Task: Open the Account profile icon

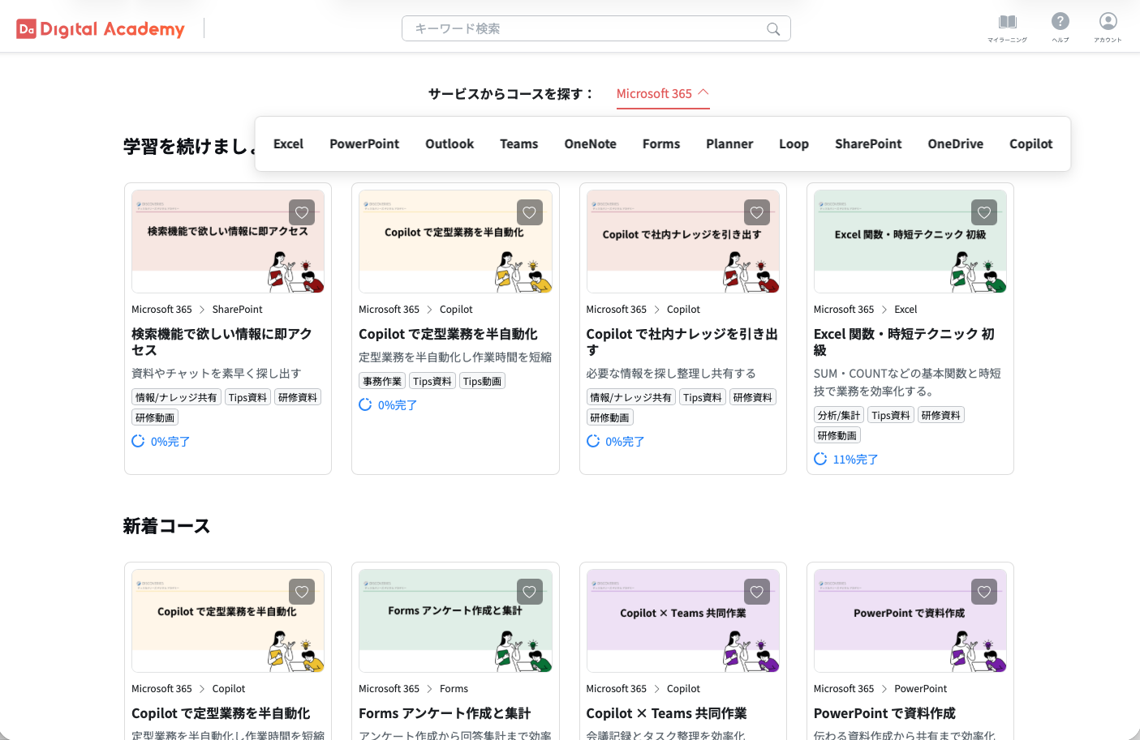Action: pos(1108,21)
